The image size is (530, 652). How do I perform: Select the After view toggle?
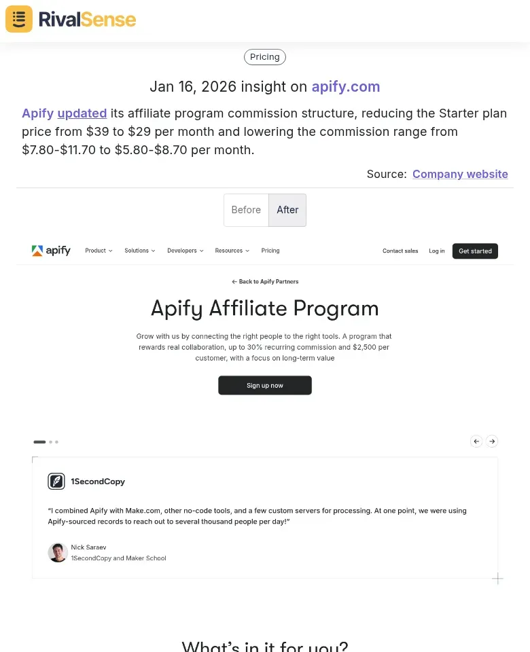click(x=287, y=210)
